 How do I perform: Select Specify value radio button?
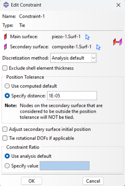click(7, 166)
